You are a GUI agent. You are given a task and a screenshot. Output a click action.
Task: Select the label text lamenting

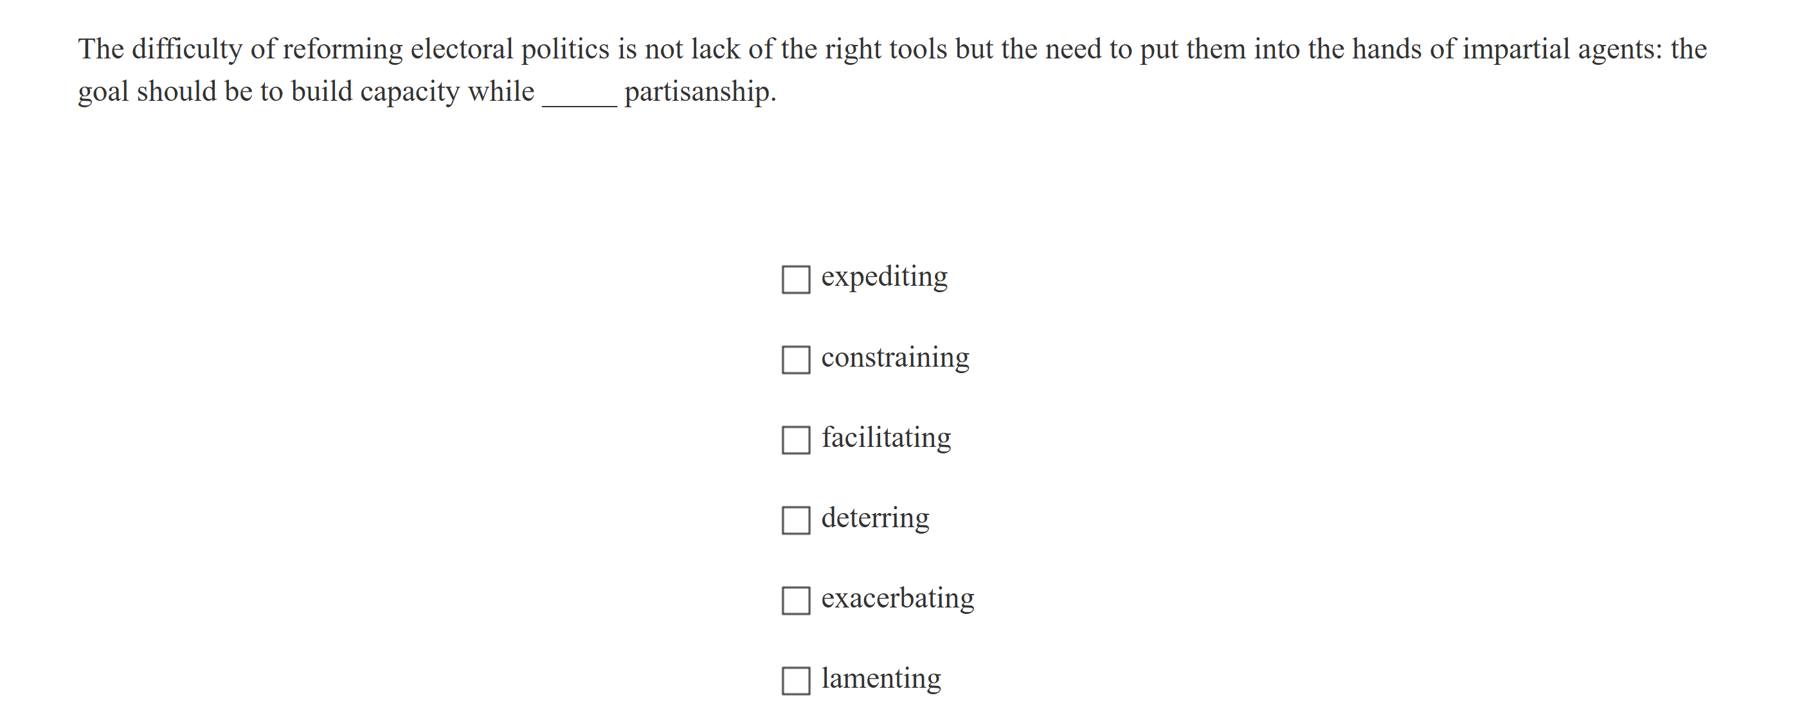(x=881, y=677)
